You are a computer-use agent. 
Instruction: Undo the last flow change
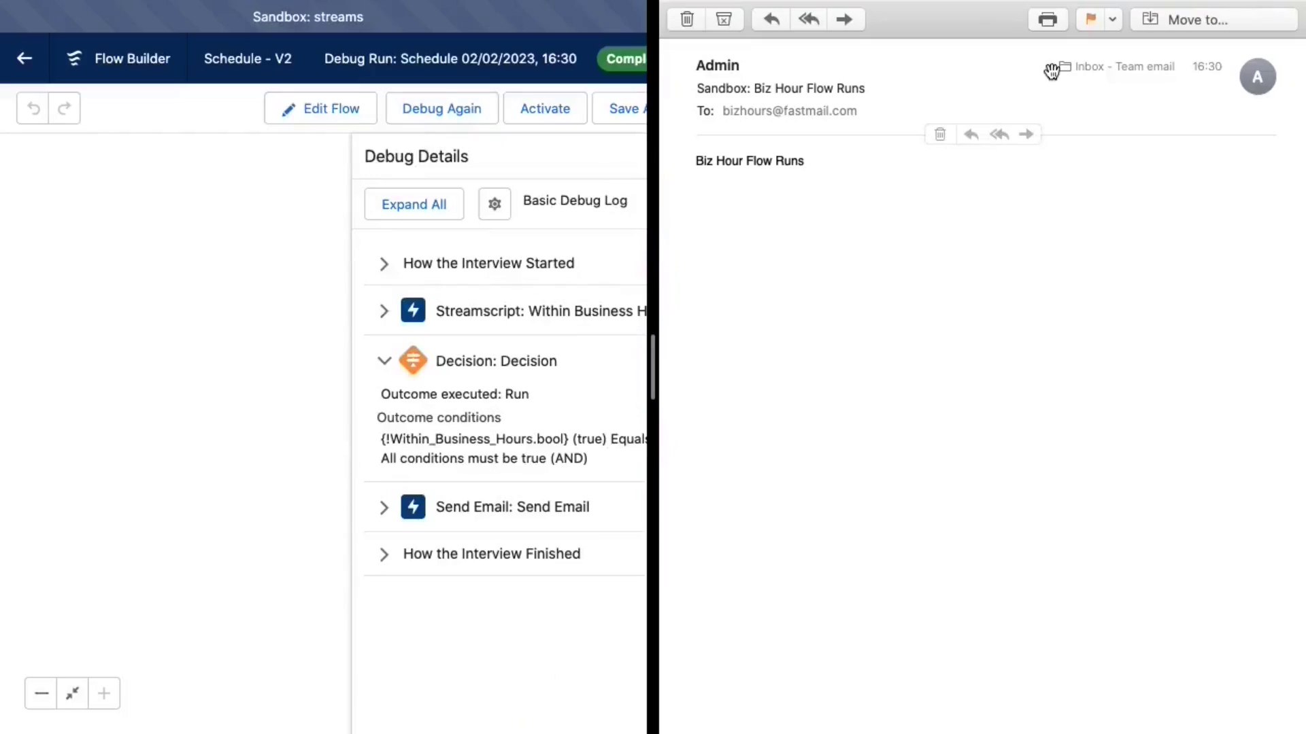point(33,108)
